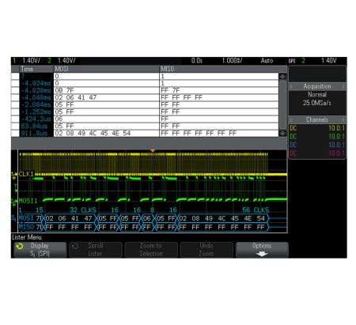
Task: Click the Time column header
Action: pyautogui.click(x=36, y=69)
